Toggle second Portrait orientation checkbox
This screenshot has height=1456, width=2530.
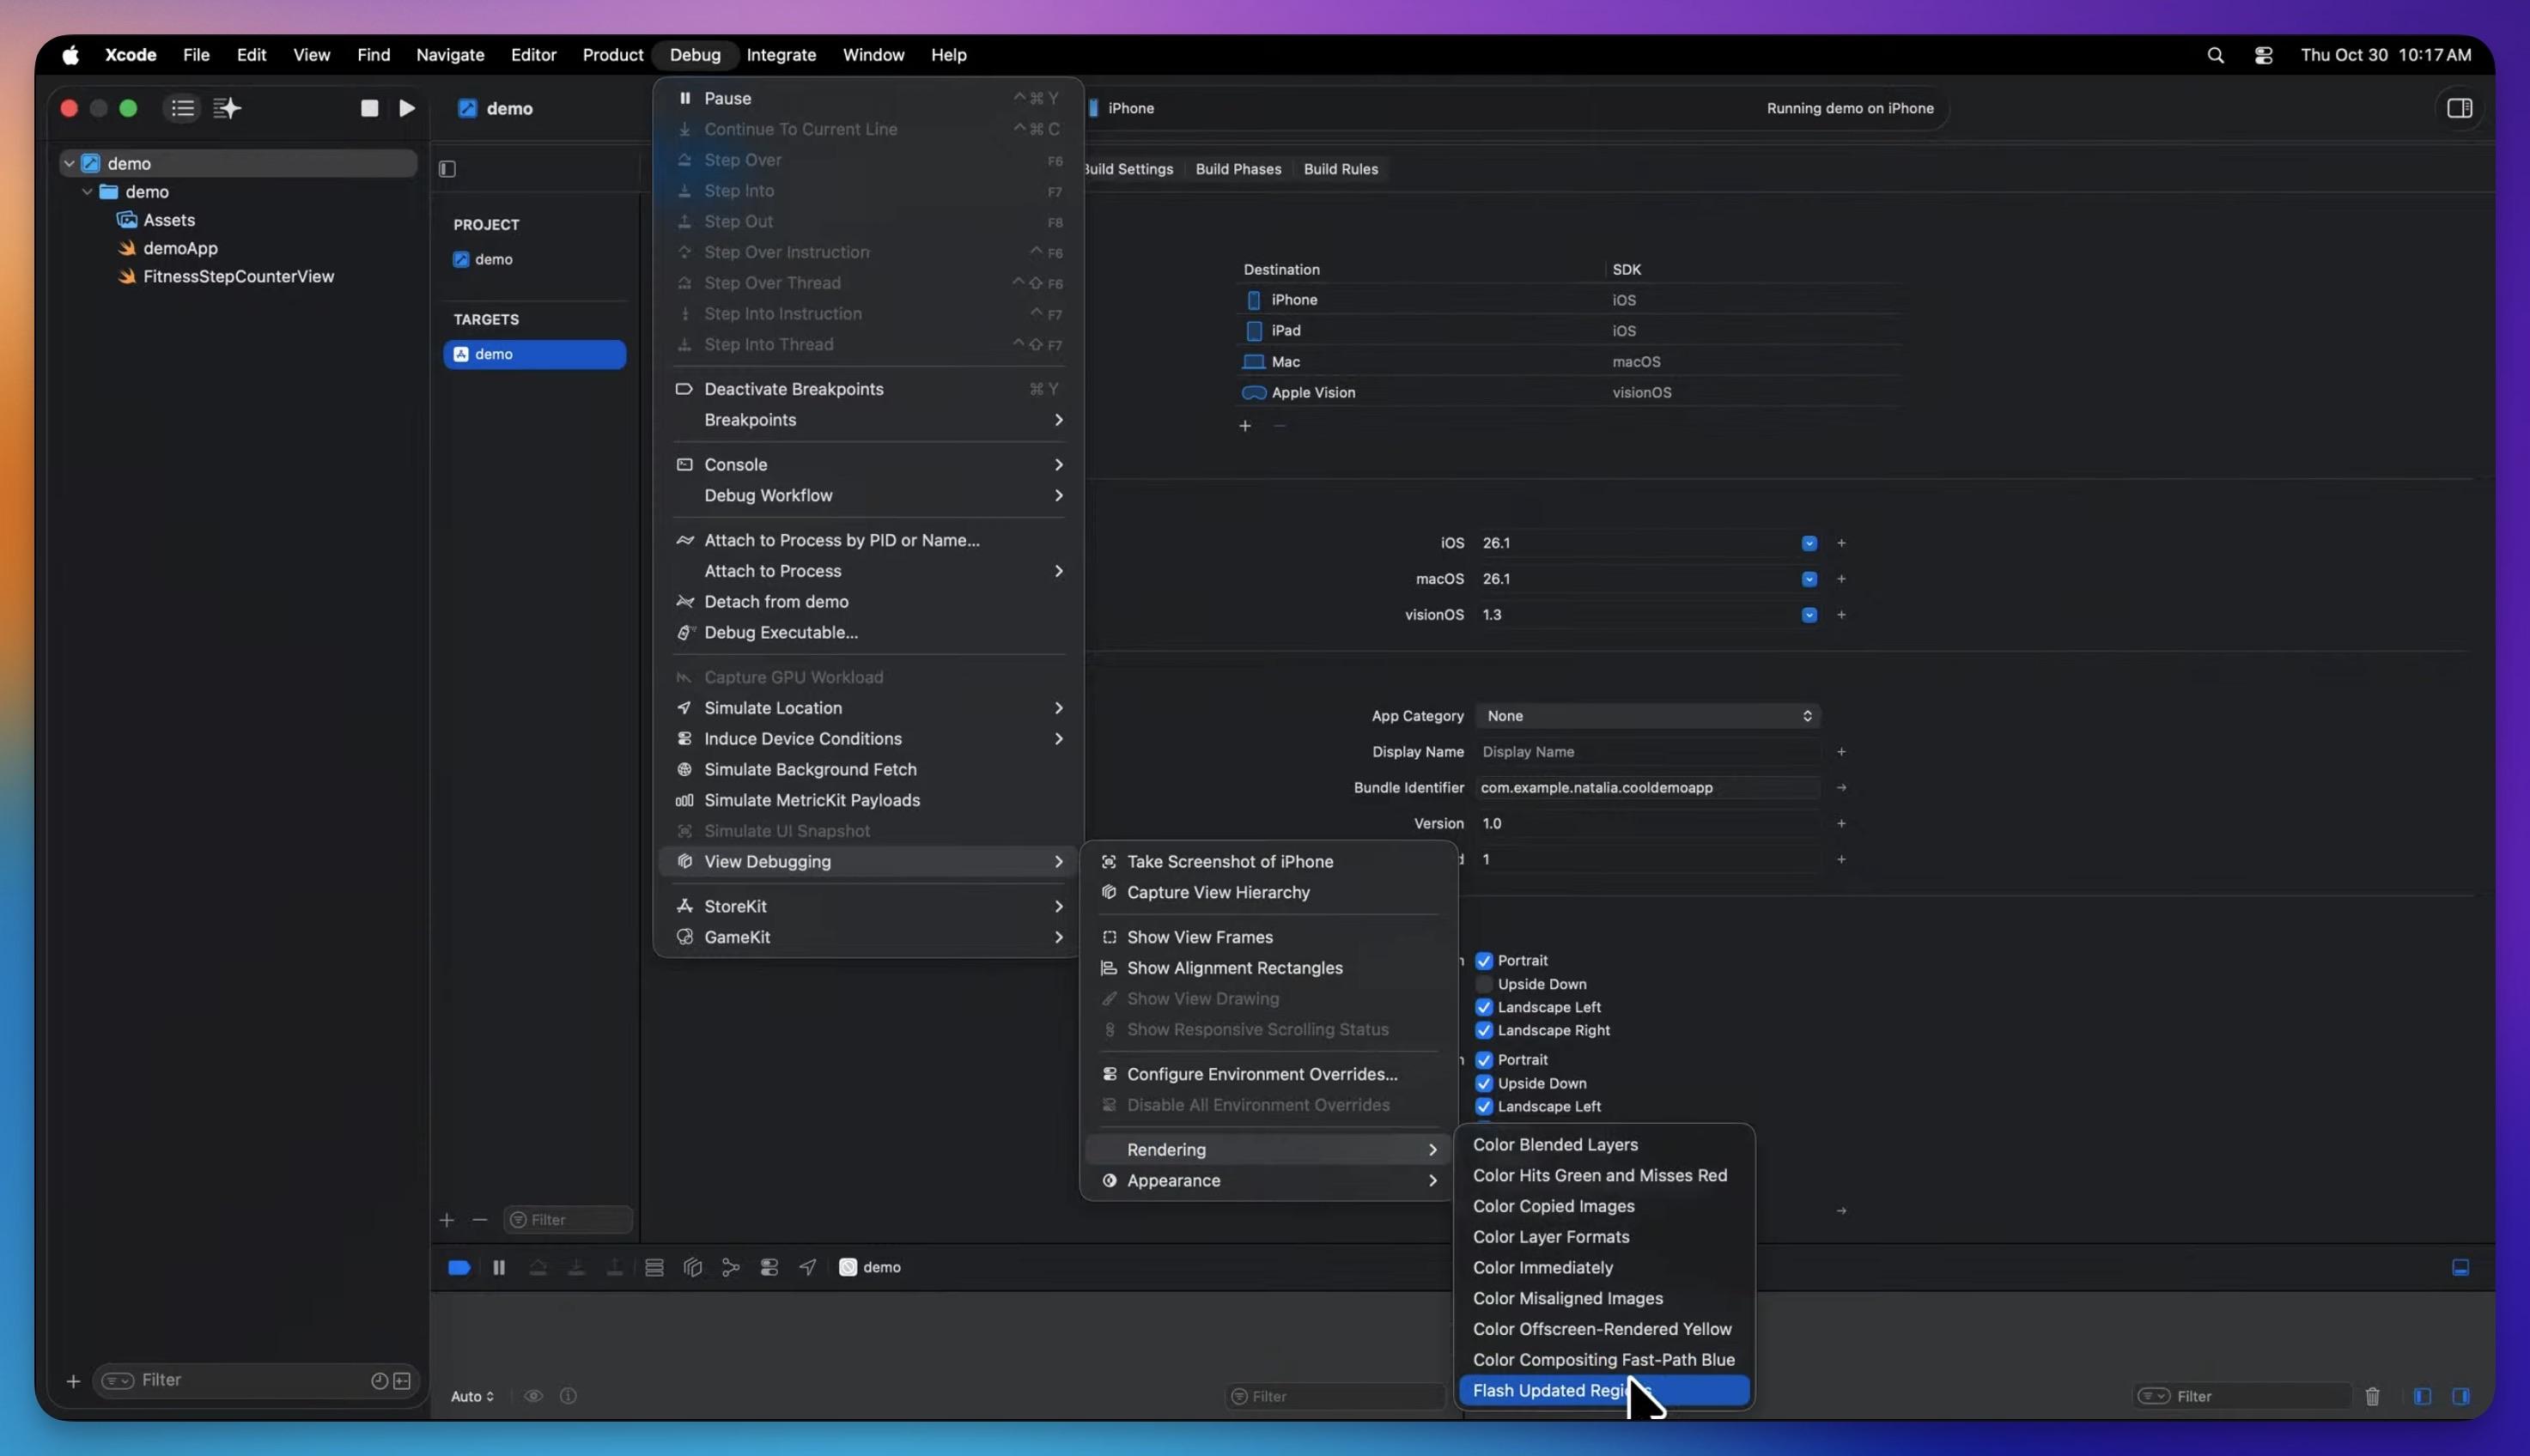tap(1484, 1060)
